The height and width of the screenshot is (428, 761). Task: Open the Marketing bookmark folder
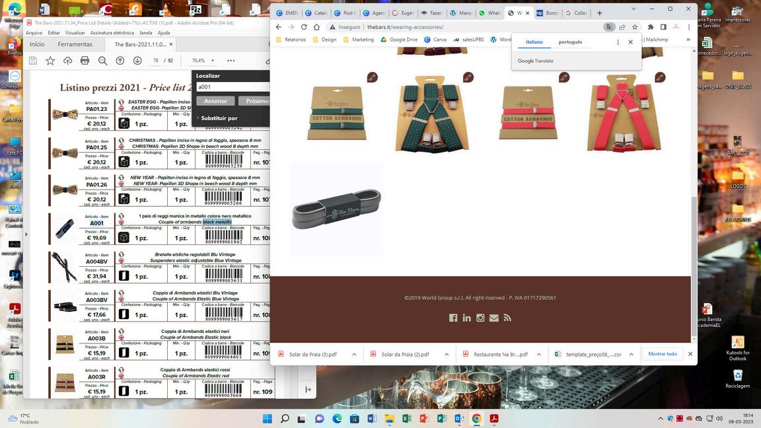pyautogui.click(x=359, y=40)
